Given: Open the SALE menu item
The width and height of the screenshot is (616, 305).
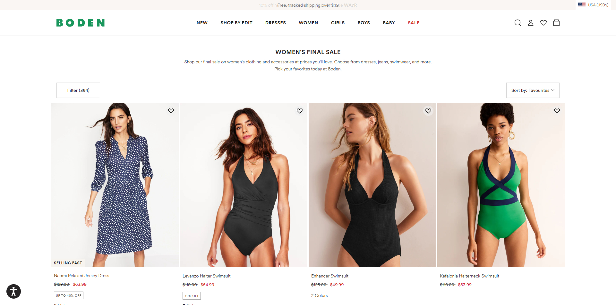Looking at the screenshot, I should 414,23.
